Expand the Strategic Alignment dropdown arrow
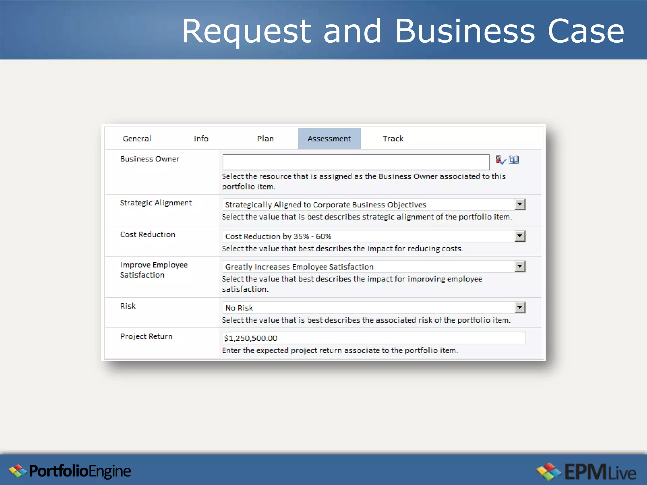The width and height of the screenshot is (647, 485). coord(520,204)
